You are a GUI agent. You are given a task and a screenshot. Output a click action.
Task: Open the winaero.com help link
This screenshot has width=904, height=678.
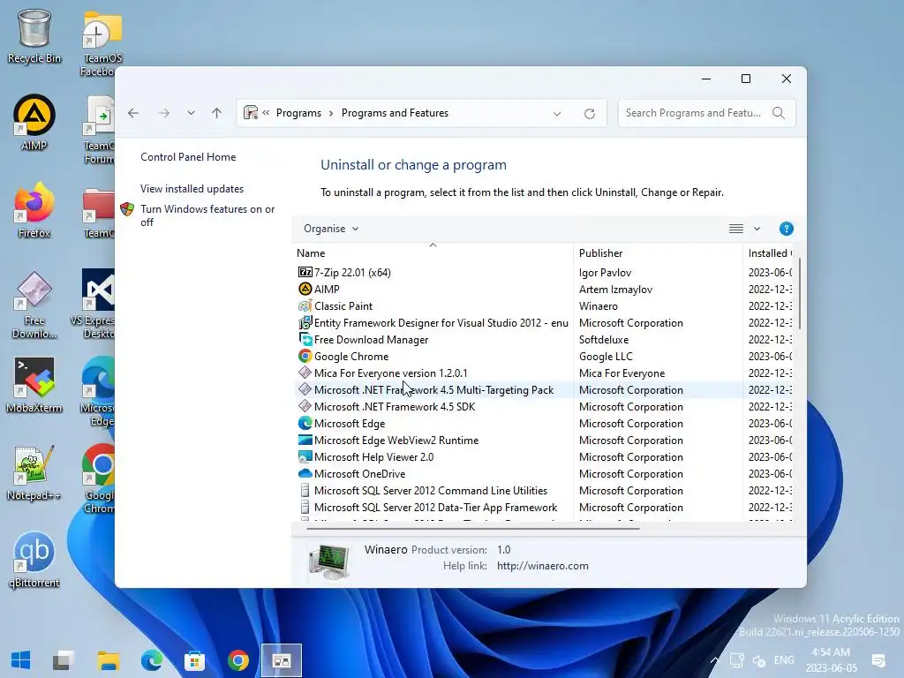pyautogui.click(x=543, y=566)
